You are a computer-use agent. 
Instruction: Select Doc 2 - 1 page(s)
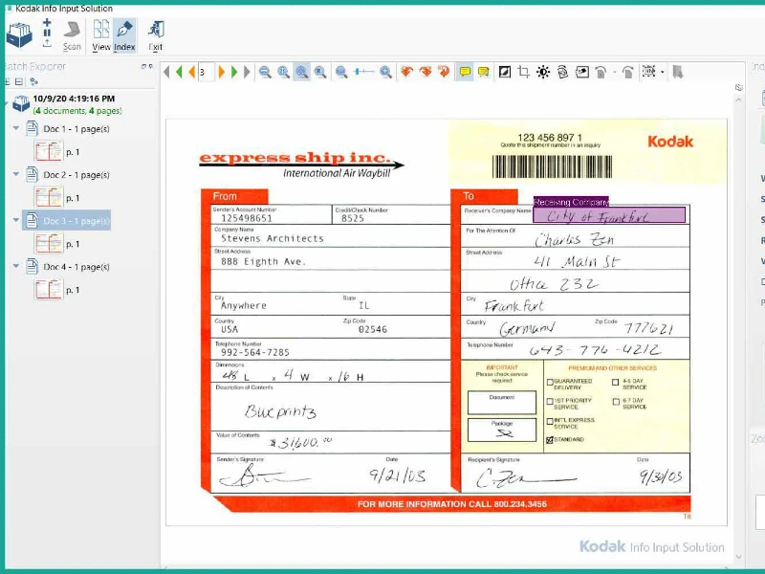click(x=76, y=175)
